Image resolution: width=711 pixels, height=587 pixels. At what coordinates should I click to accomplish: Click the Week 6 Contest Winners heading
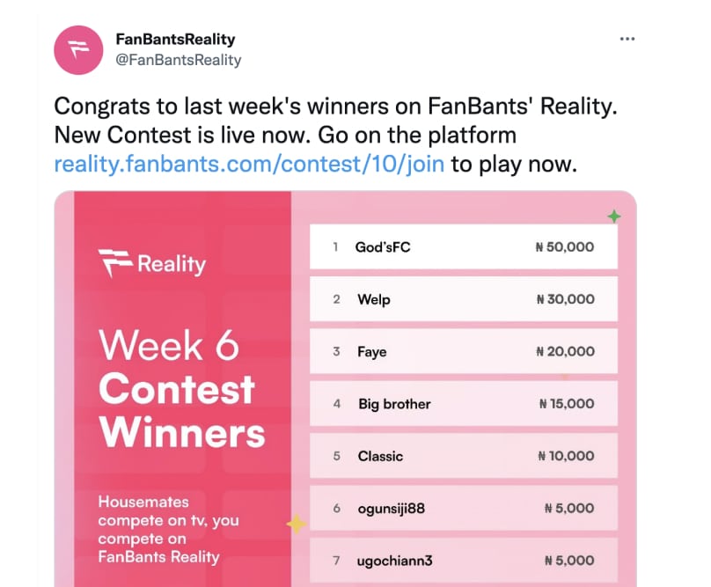pyautogui.click(x=181, y=389)
